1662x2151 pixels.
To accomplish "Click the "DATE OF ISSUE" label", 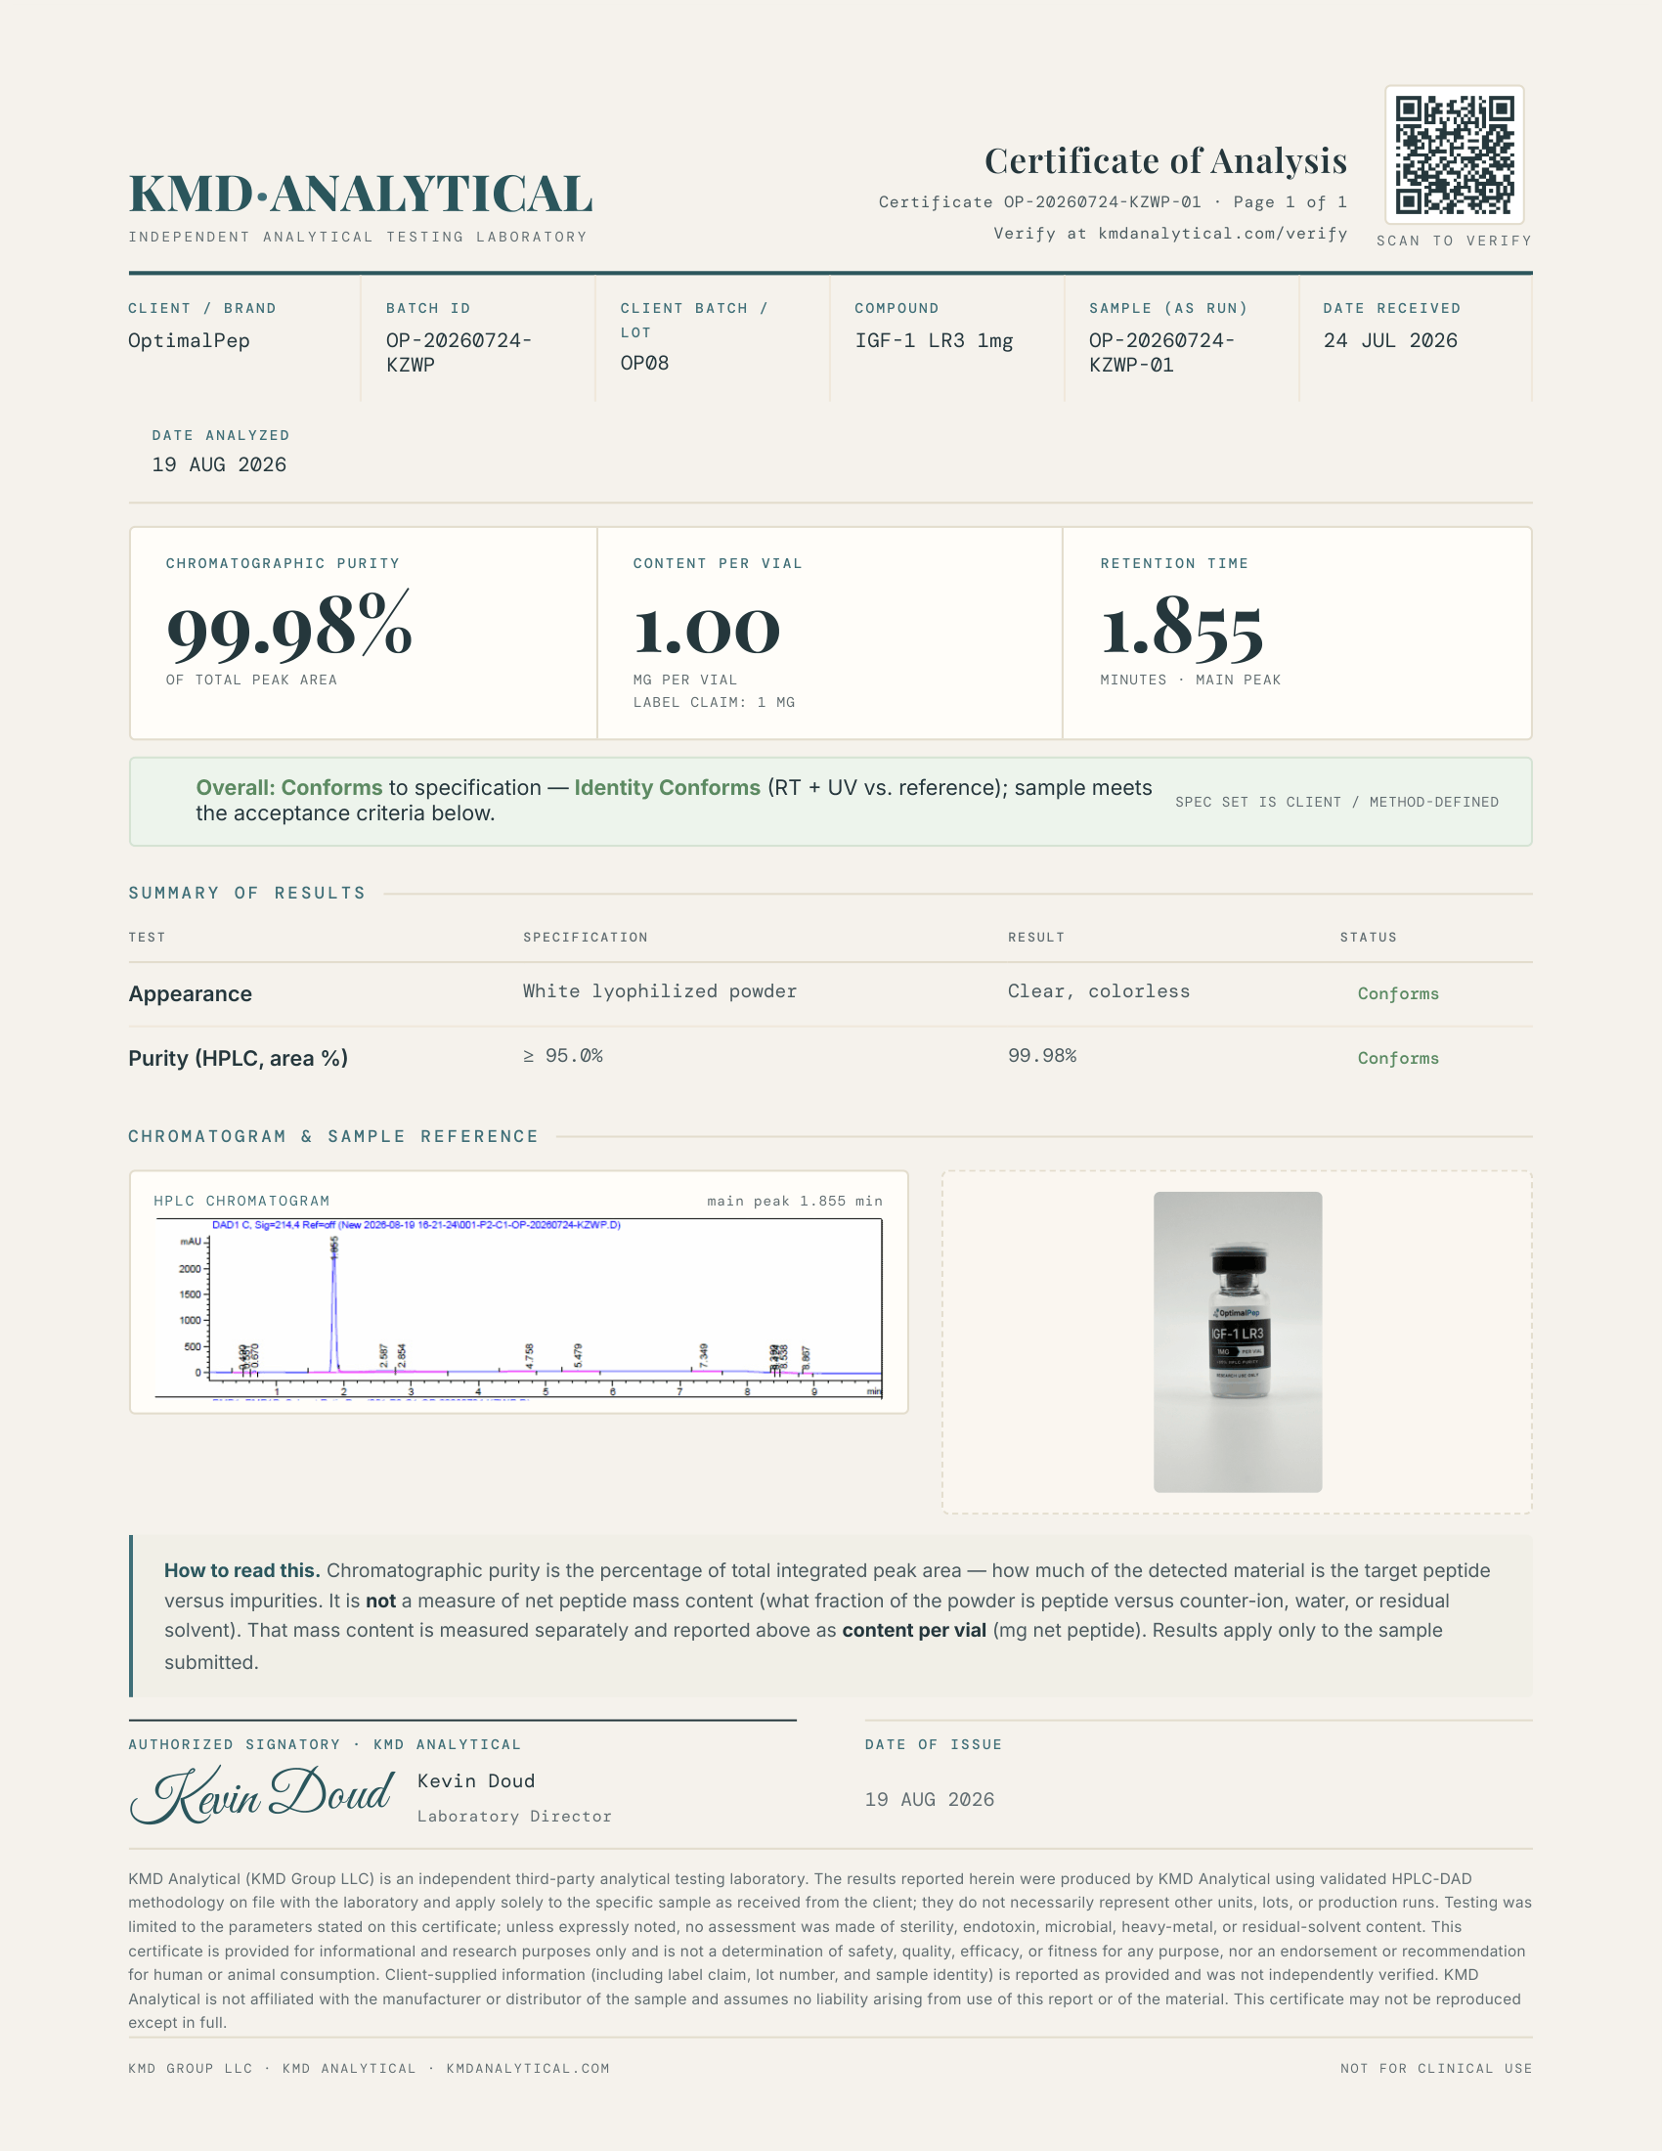I will point(934,1744).
